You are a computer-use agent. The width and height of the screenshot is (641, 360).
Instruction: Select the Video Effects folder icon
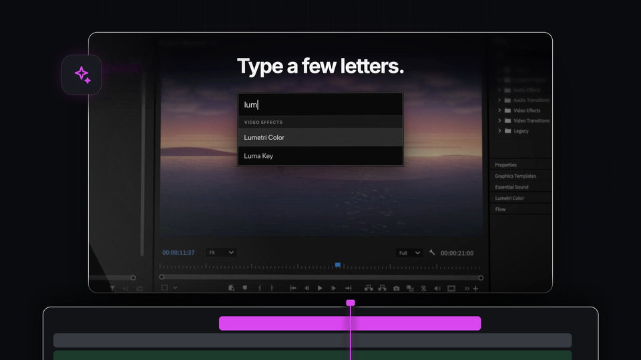coord(507,110)
